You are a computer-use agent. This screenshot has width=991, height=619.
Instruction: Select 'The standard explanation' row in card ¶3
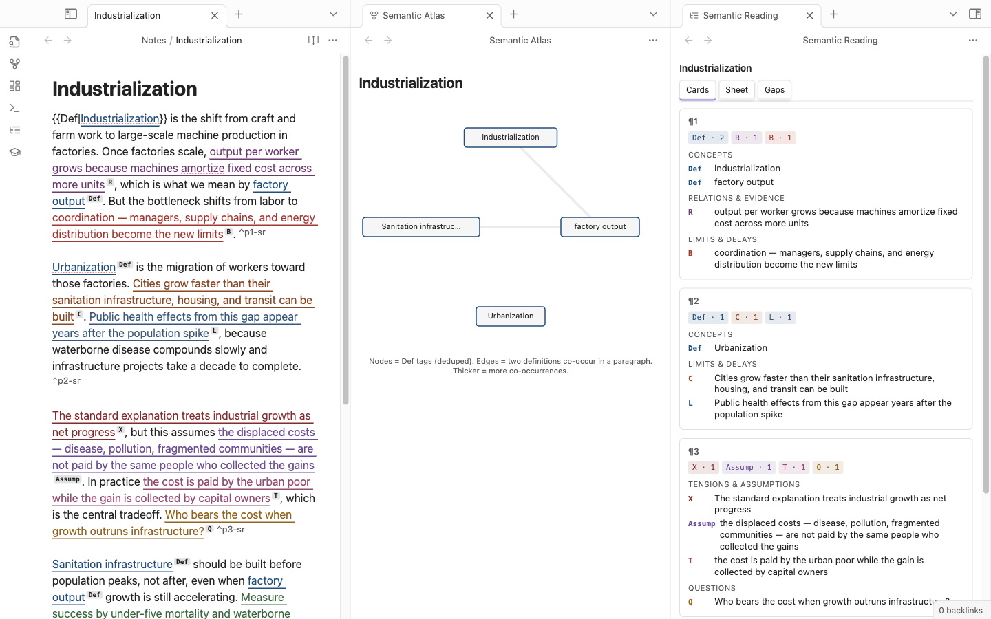[826, 504]
